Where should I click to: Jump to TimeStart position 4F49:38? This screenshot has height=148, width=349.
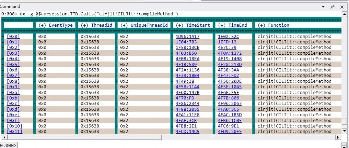185,81
